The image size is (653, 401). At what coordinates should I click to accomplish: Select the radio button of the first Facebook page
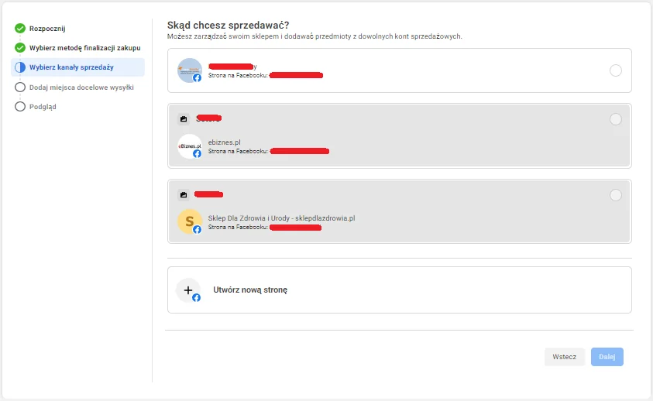pos(616,70)
